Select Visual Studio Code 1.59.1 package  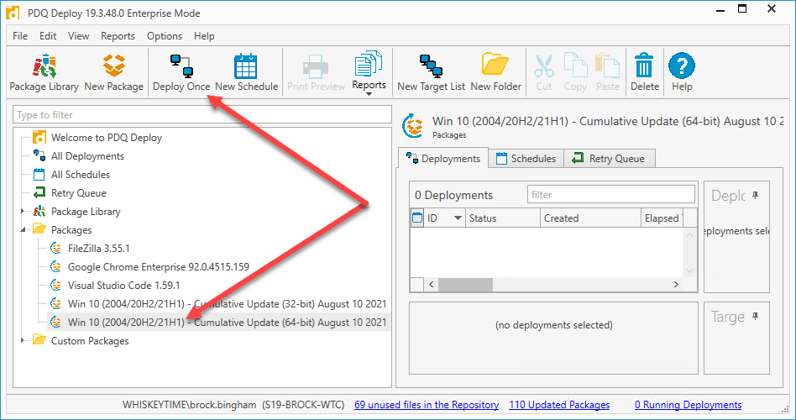[x=124, y=286]
